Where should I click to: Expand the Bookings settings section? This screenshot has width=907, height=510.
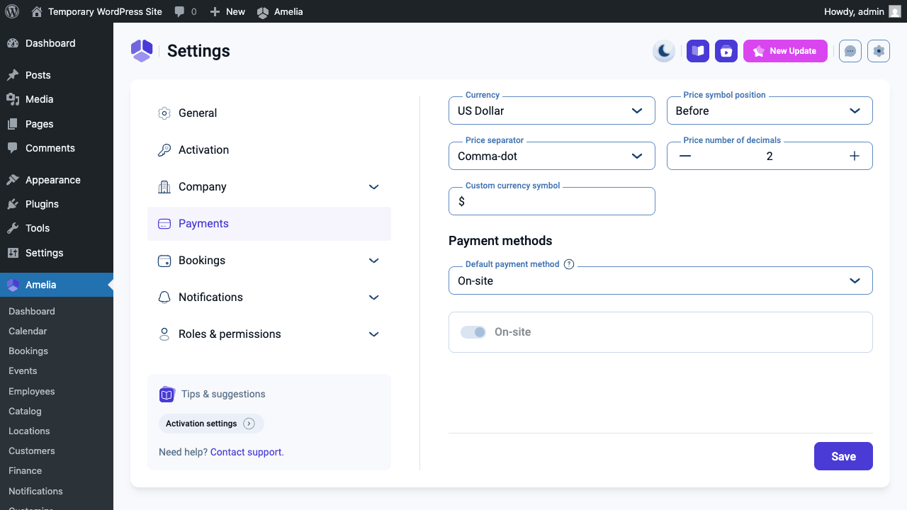(374, 261)
